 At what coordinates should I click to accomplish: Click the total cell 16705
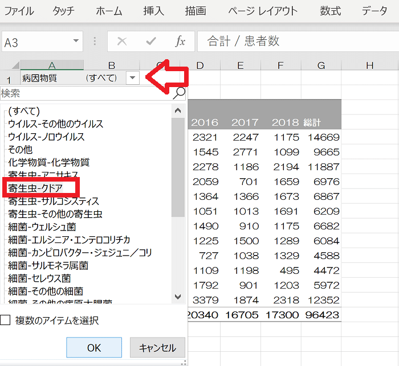pos(242,315)
